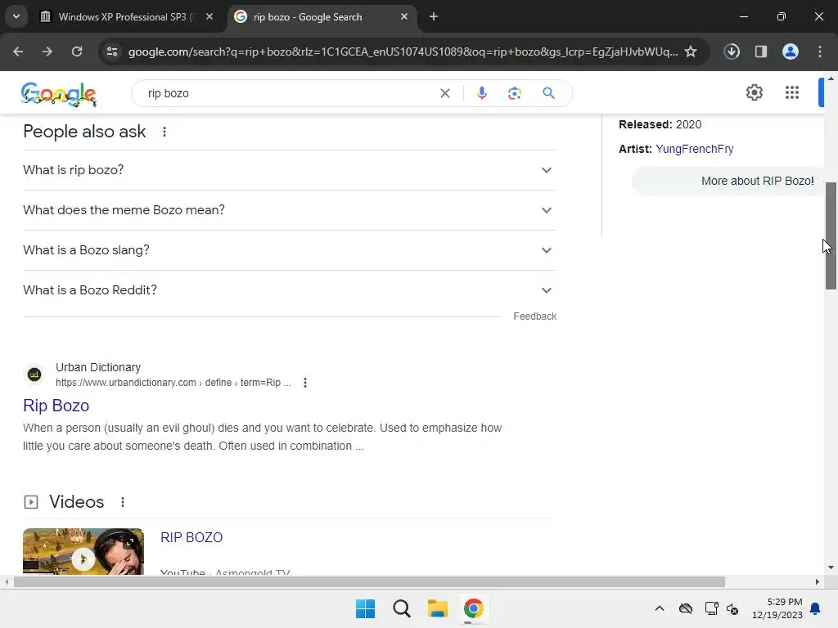
Task: Open the Chrome profile avatar
Action: point(791,52)
